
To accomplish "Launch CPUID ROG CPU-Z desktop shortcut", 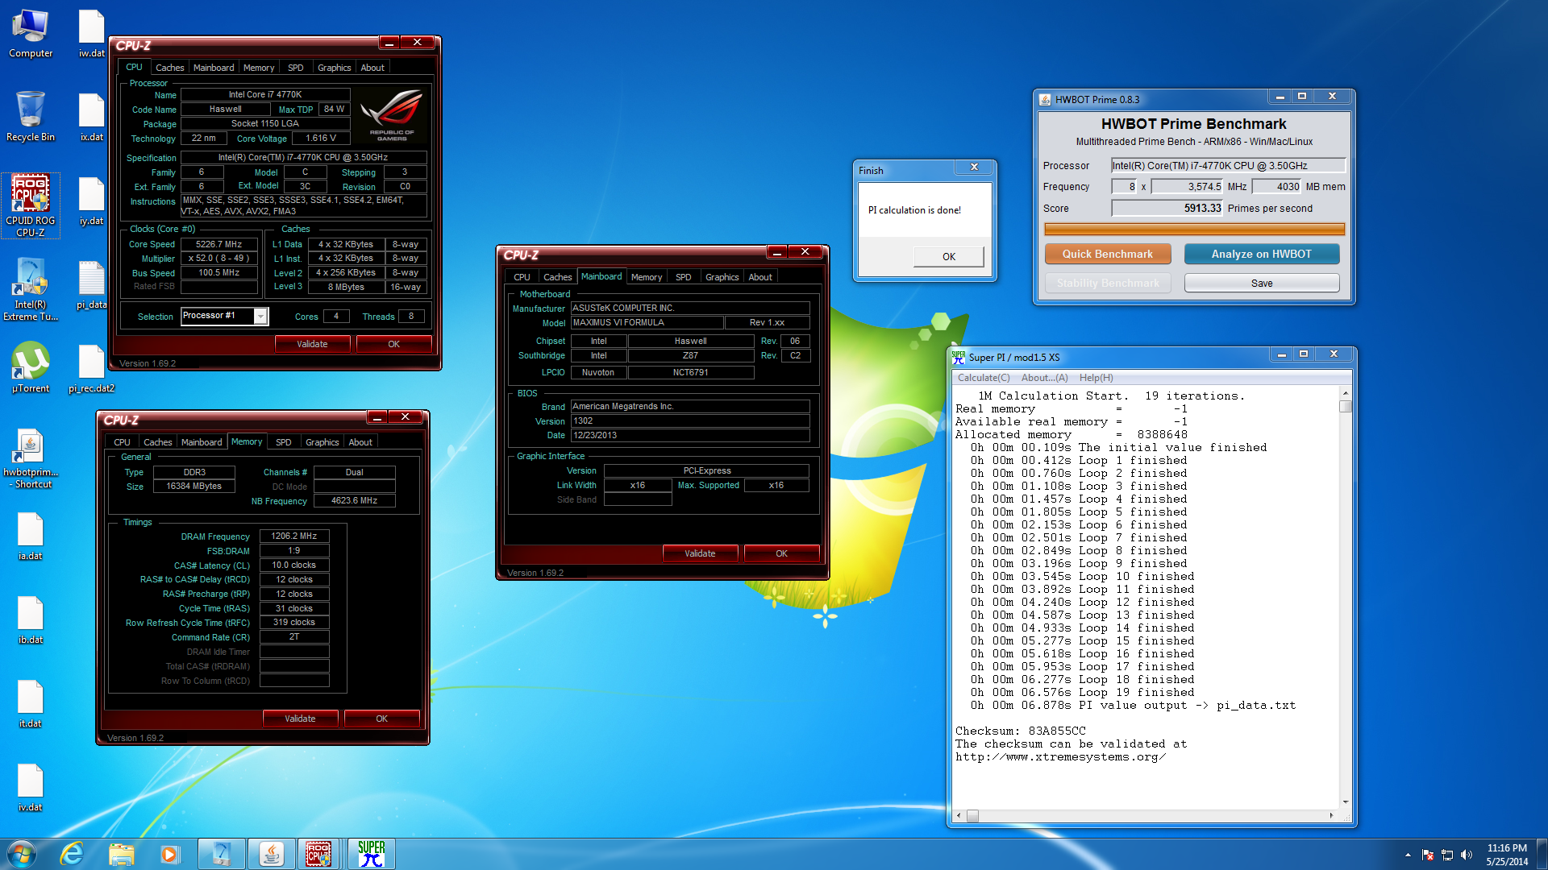I will [x=30, y=205].
